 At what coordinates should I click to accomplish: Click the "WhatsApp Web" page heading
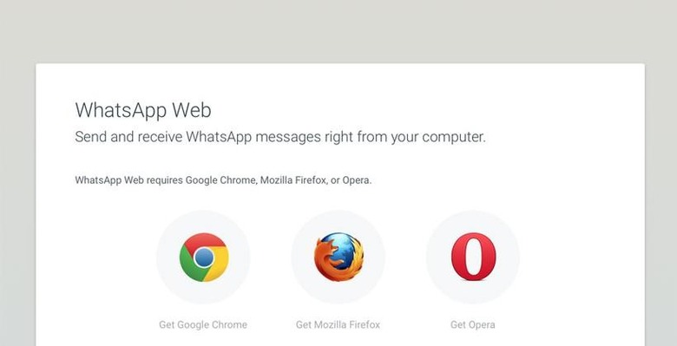click(143, 110)
